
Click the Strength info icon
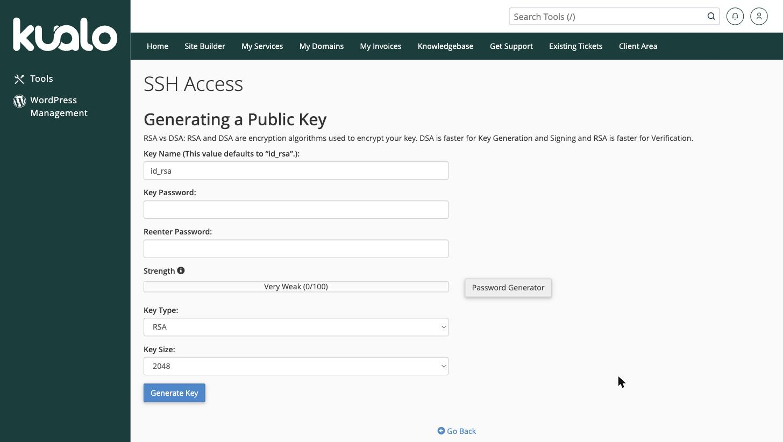(181, 270)
